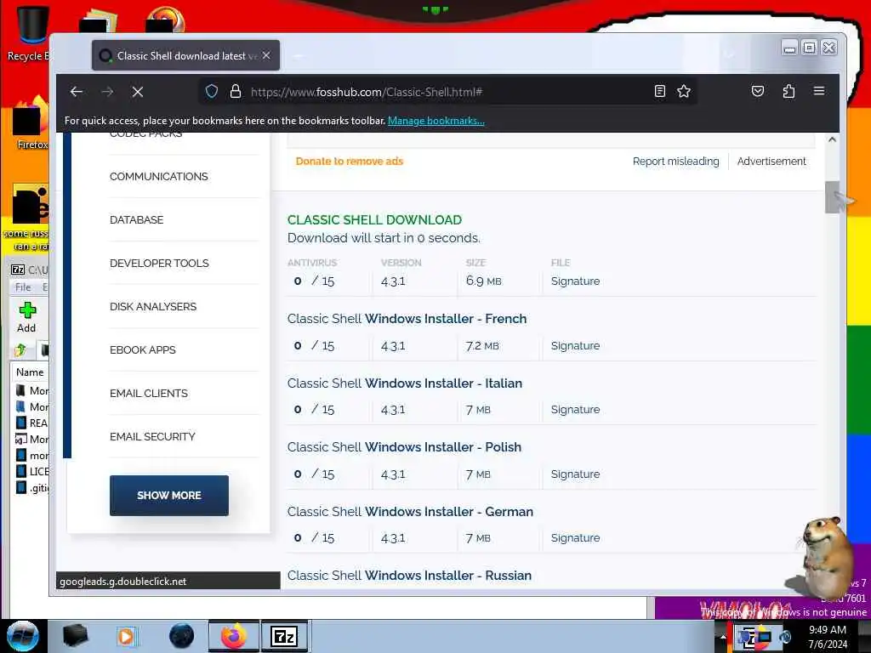Screen dimensions: 871x653
Task: Select the .giti file in 7-Zip list
Action: coord(31,487)
